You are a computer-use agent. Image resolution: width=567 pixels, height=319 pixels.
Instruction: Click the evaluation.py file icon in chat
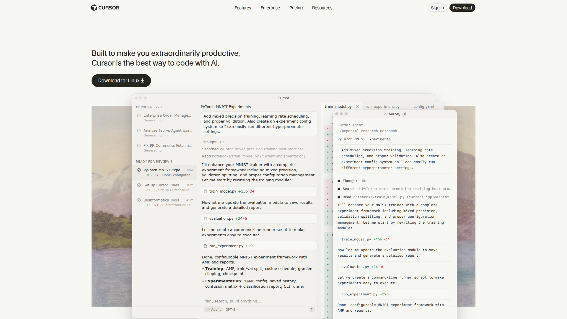coord(206,219)
